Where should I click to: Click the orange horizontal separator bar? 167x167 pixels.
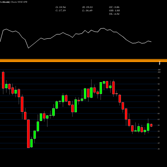pos(83,61)
